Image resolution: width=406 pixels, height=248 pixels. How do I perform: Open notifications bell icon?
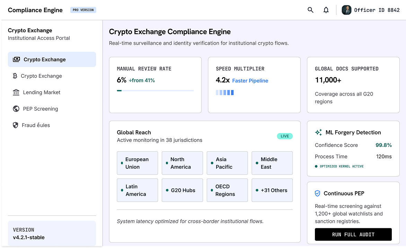pos(326,10)
